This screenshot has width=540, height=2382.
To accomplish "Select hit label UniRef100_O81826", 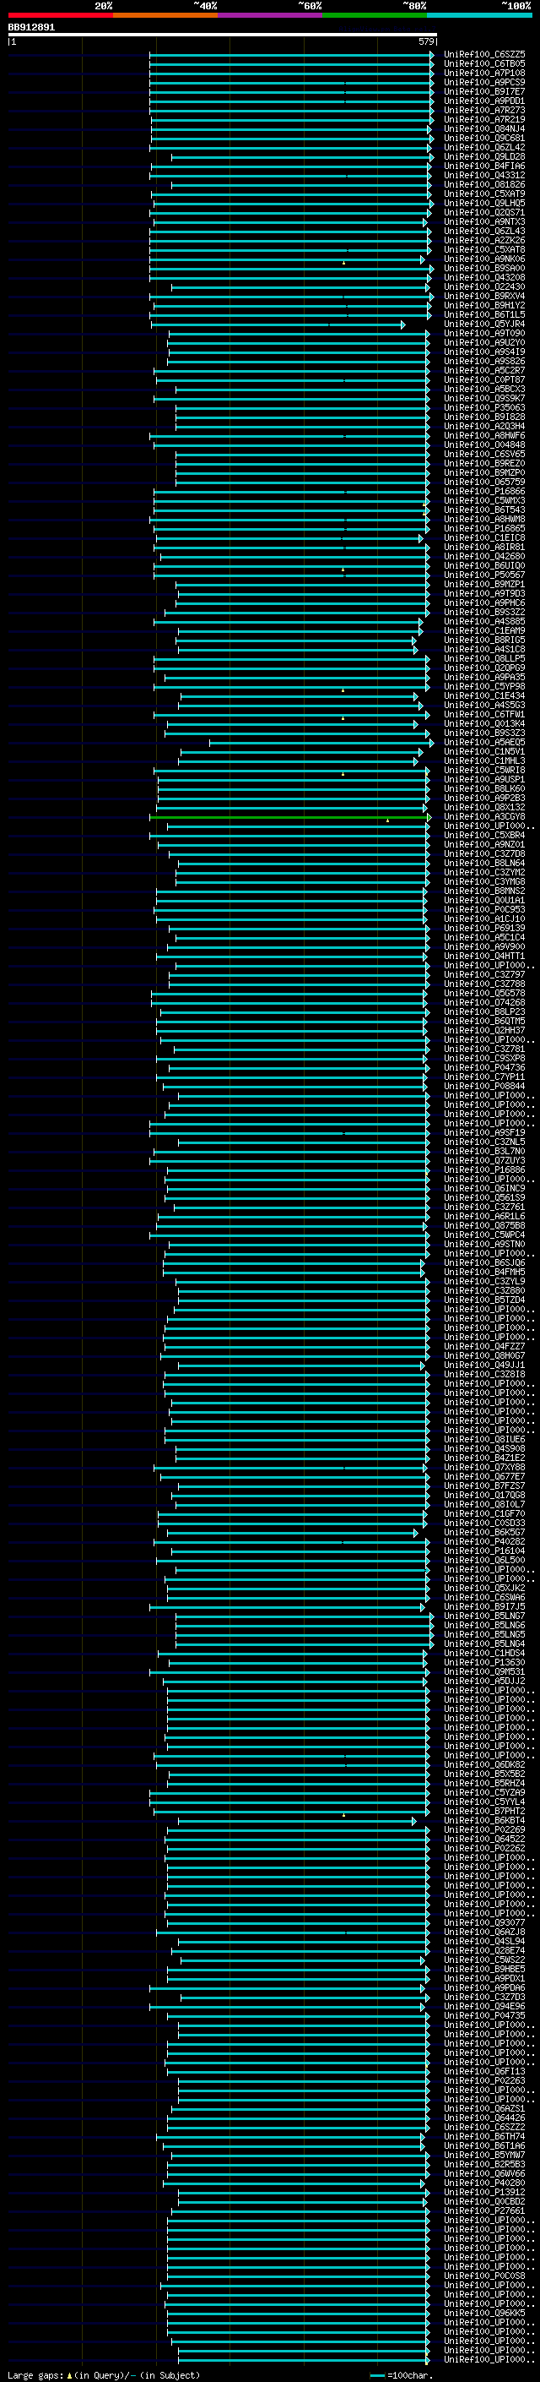I will (x=484, y=185).
